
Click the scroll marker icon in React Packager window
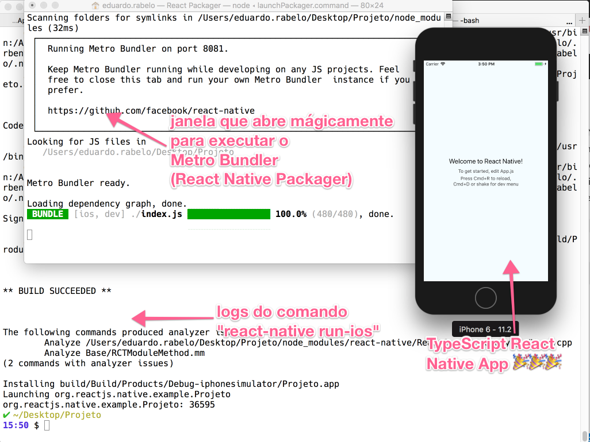[448, 17]
